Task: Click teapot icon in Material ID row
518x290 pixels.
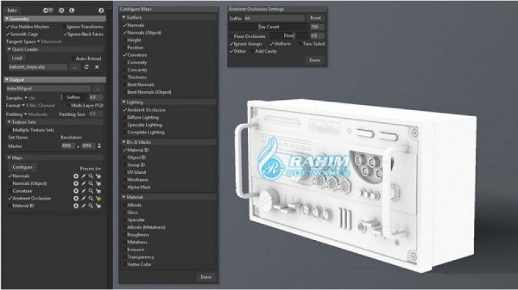Action: (98, 206)
